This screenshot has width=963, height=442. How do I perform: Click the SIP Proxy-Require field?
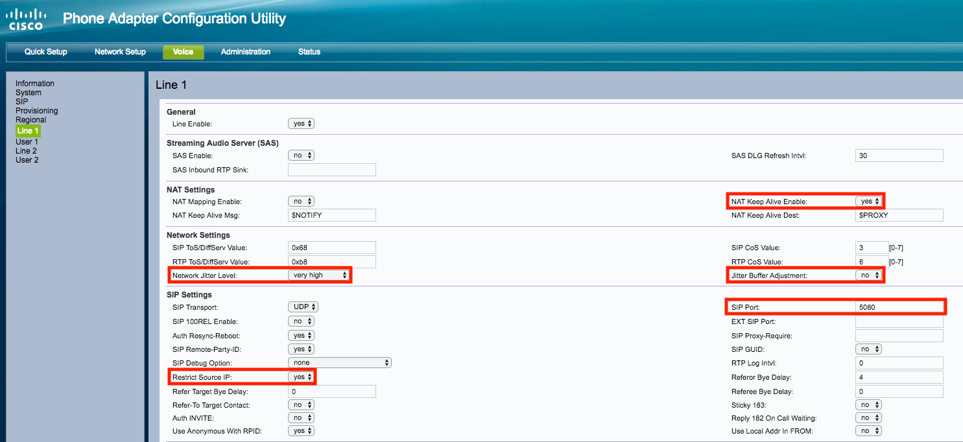(899, 336)
